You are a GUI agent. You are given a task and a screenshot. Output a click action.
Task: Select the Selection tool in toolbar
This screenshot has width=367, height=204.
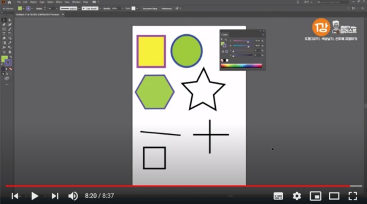coord(4,20)
